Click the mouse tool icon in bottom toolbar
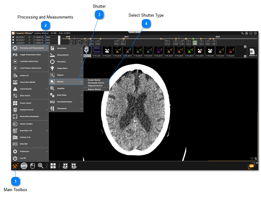261x197 pixels. pyautogui.click(x=32, y=166)
